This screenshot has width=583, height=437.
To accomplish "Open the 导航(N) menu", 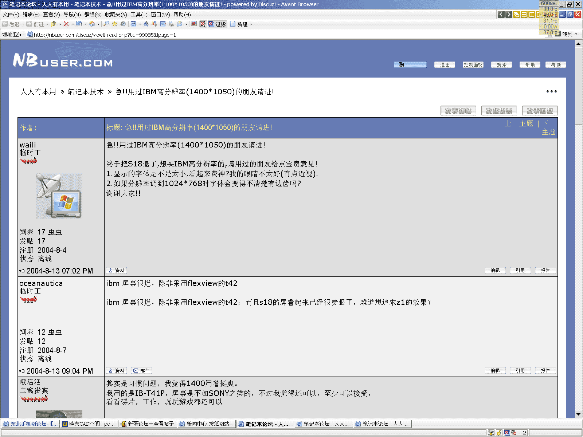I will (x=72, y=15).
